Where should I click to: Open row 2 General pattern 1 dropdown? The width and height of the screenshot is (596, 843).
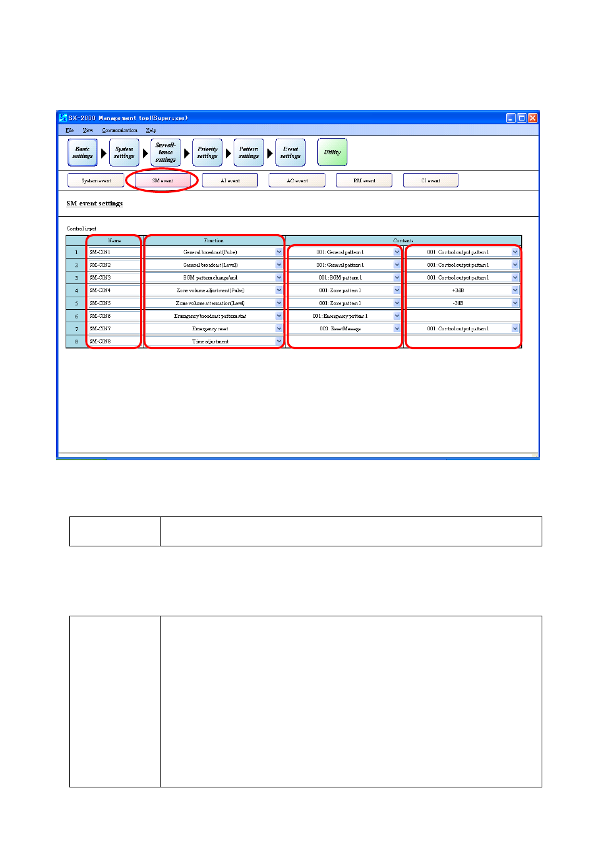(x=397, y=265)
